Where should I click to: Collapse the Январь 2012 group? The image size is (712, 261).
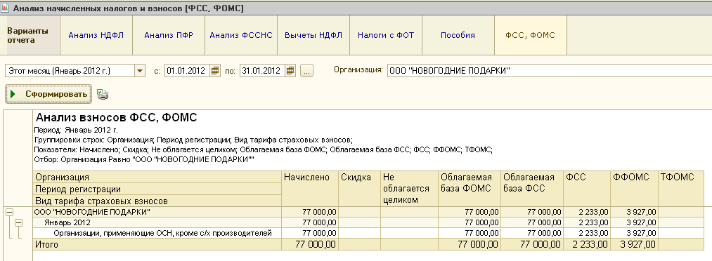click(18, 223)
